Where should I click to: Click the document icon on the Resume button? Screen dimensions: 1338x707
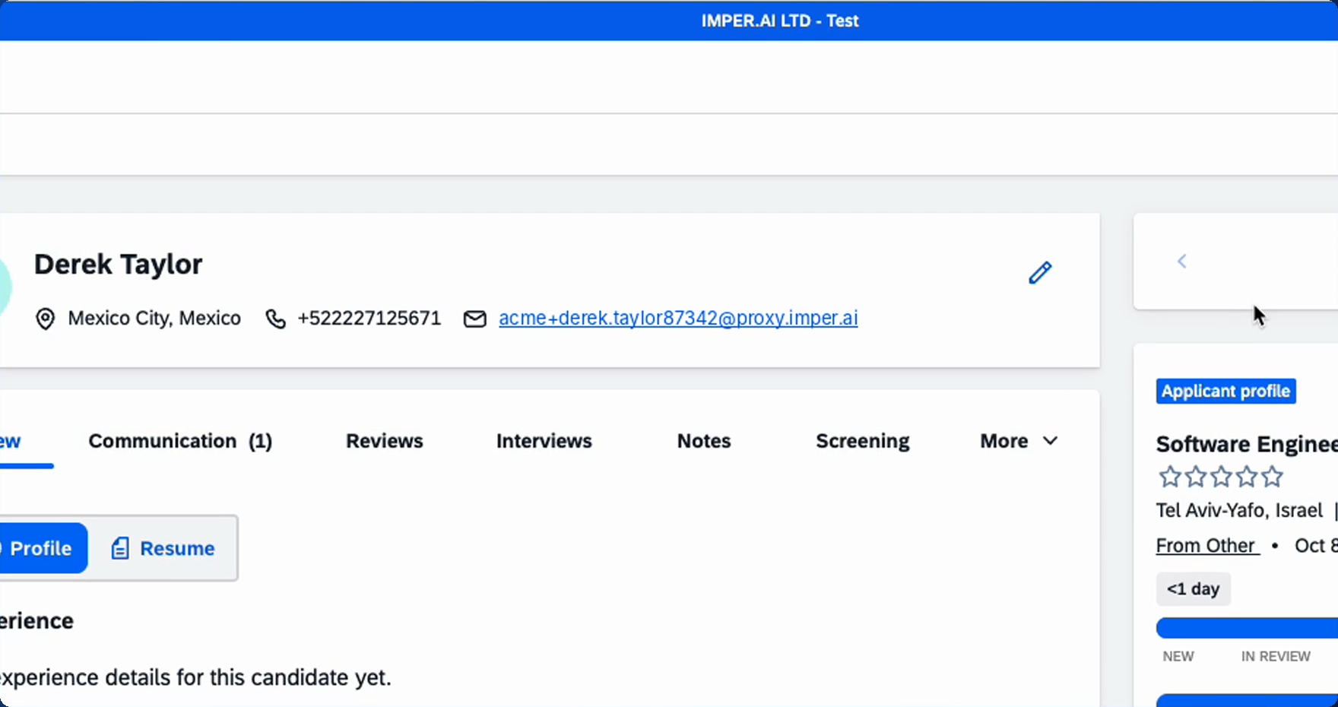[120, 548]
